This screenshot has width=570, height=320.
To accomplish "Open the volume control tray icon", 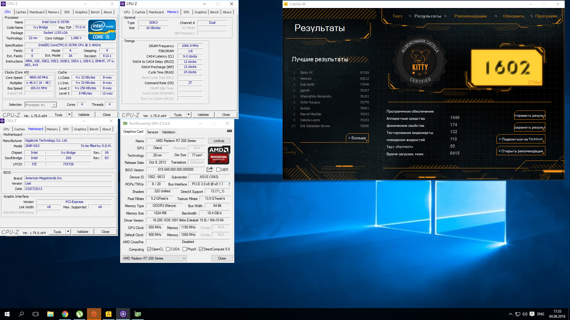I will click(525, 314).
